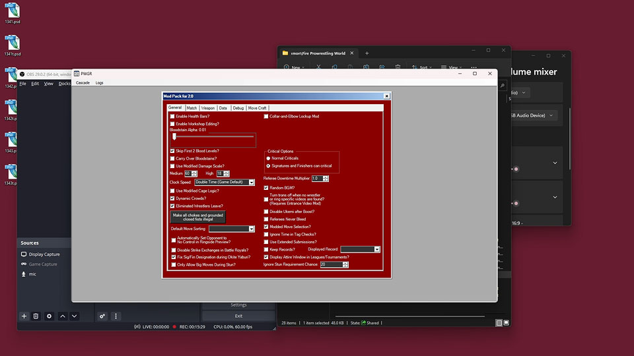Remove selected source with OBS trash icon
The image size is (634, 356).
pyautogui.click(x=36, y=316)
